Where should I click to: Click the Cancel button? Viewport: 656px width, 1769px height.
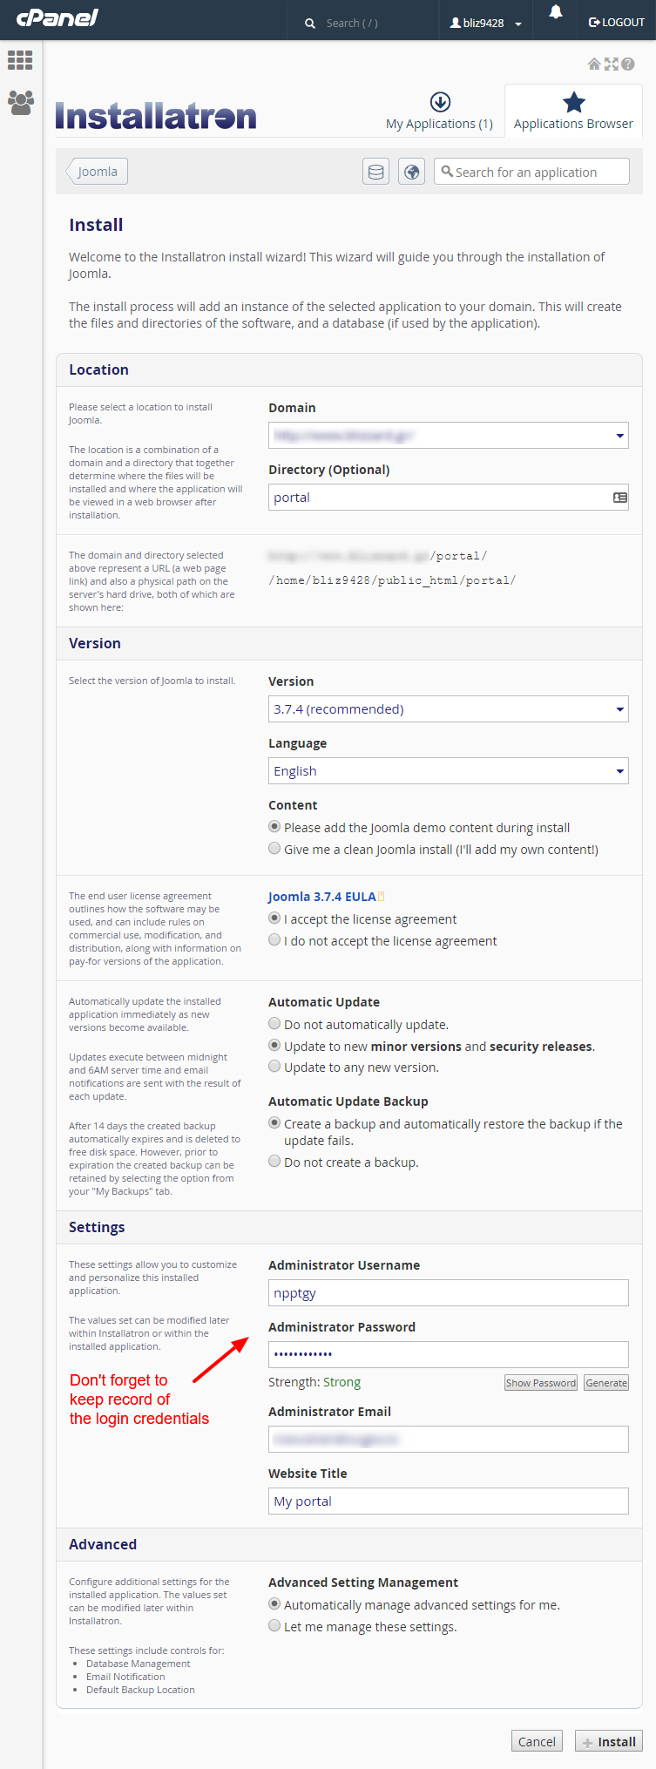[x=537, y=1741]
